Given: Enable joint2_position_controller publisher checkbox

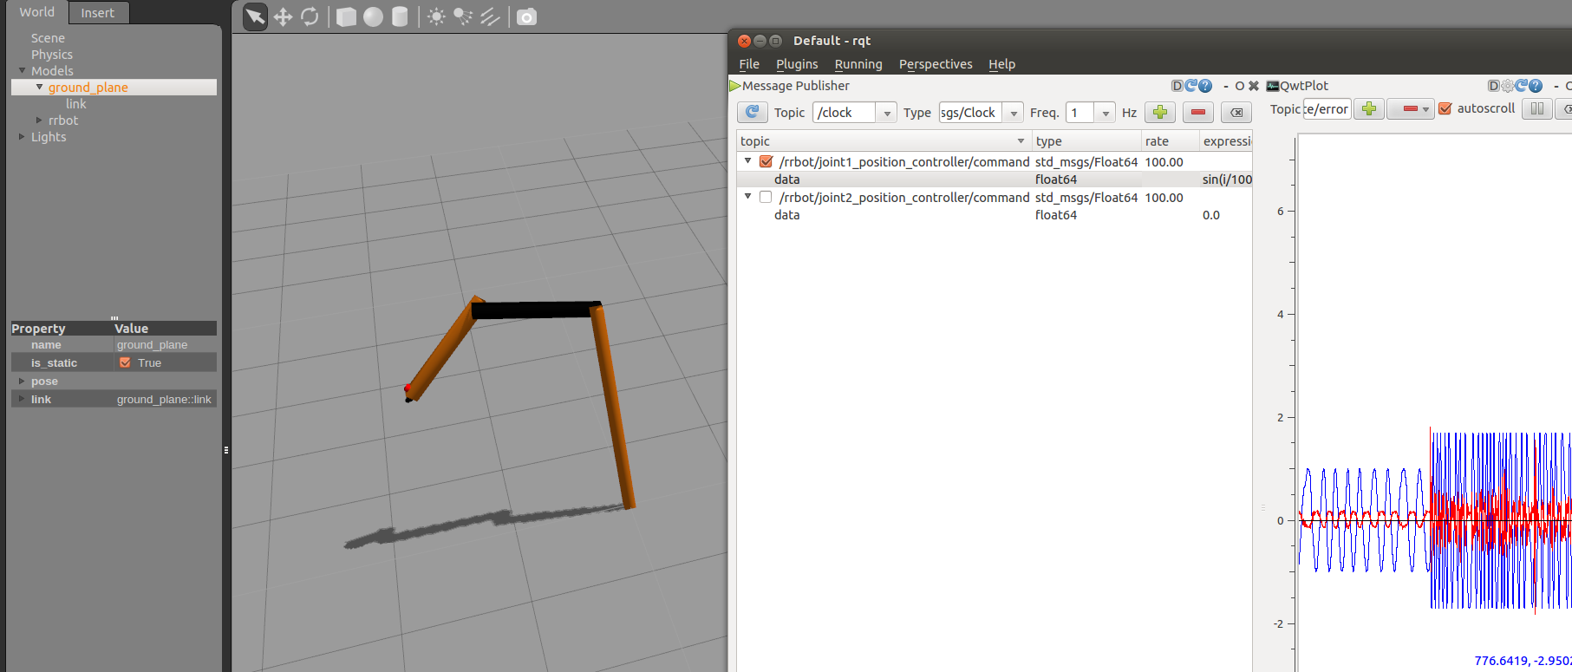Looking at the screenshot, I should coord(766,197).
